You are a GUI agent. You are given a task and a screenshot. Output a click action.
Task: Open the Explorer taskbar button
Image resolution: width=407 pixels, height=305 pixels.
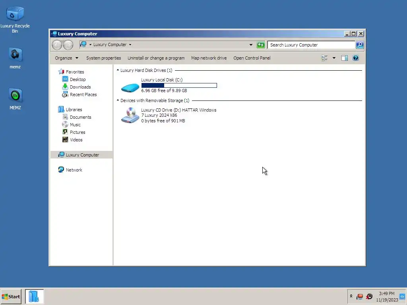click(x=34, y=296)
